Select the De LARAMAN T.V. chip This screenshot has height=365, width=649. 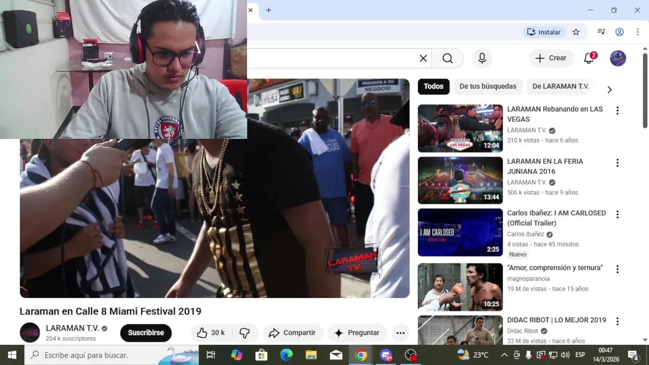(x=560, y=86)
